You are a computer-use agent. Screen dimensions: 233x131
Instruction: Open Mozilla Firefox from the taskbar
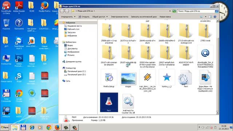tap(58, 127)
